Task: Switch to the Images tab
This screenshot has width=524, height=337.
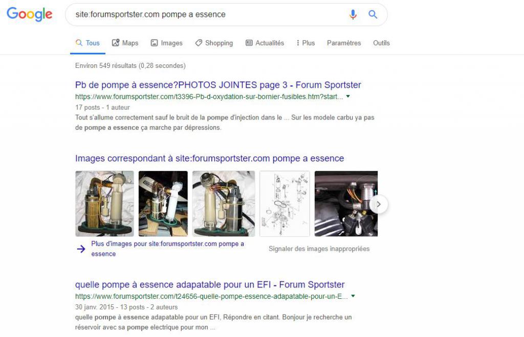Action: [166, 43]
